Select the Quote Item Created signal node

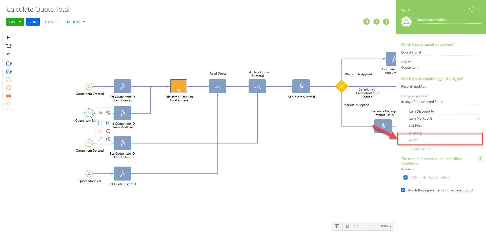click(x=89, y=86)
